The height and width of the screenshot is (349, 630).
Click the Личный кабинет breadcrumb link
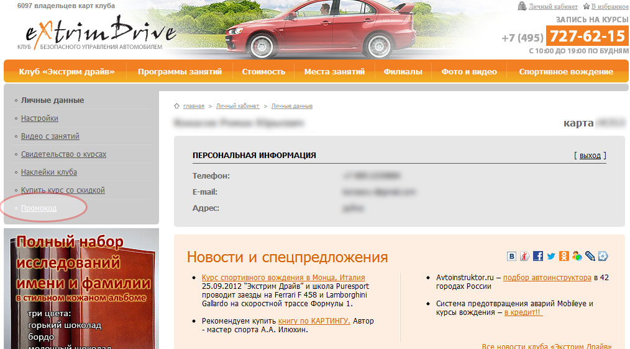pos(237,106)
